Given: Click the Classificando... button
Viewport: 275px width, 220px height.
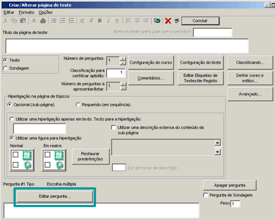Looking at the screenshot, I should (x=250, y=63).
